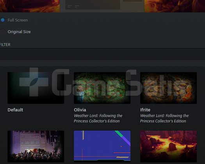The height and width of the screenshot is (164, 205).
Task: Click the Weather Lord subtitle under Olivia
Action: [x=98, y=118]
